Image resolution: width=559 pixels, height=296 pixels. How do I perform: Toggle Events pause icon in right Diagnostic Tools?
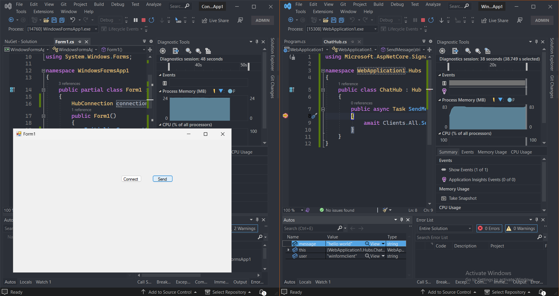tap(444, 83)
